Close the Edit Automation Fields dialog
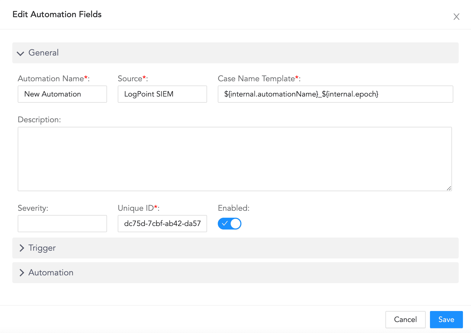Viewport: 471px width, 333px height. (456, 17)
